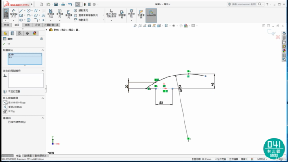Screen dimensions: 288x162
Task: Select the sketch Text tool
Action: [43, 15]
